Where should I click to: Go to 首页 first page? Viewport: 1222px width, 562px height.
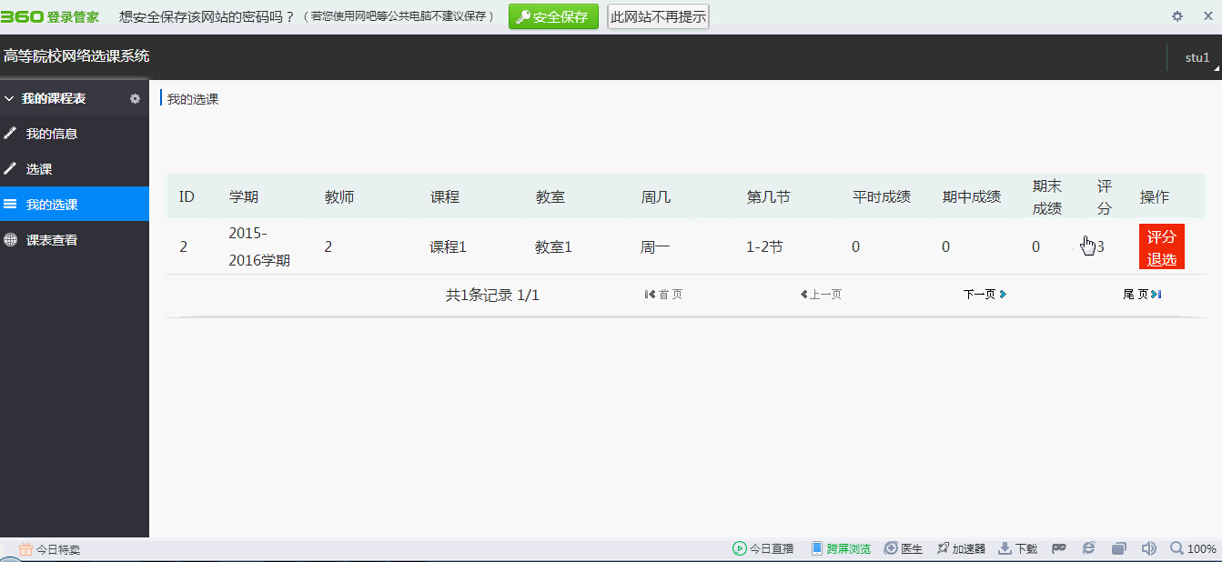tap(663, 295)
